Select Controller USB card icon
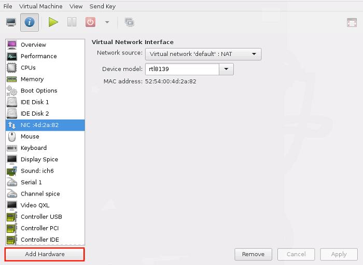363x265 pixels. pyautogui.click(x=12, y=217)
